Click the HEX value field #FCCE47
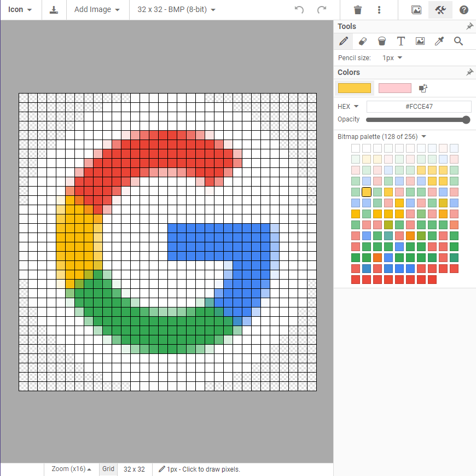 click(419, 107)
